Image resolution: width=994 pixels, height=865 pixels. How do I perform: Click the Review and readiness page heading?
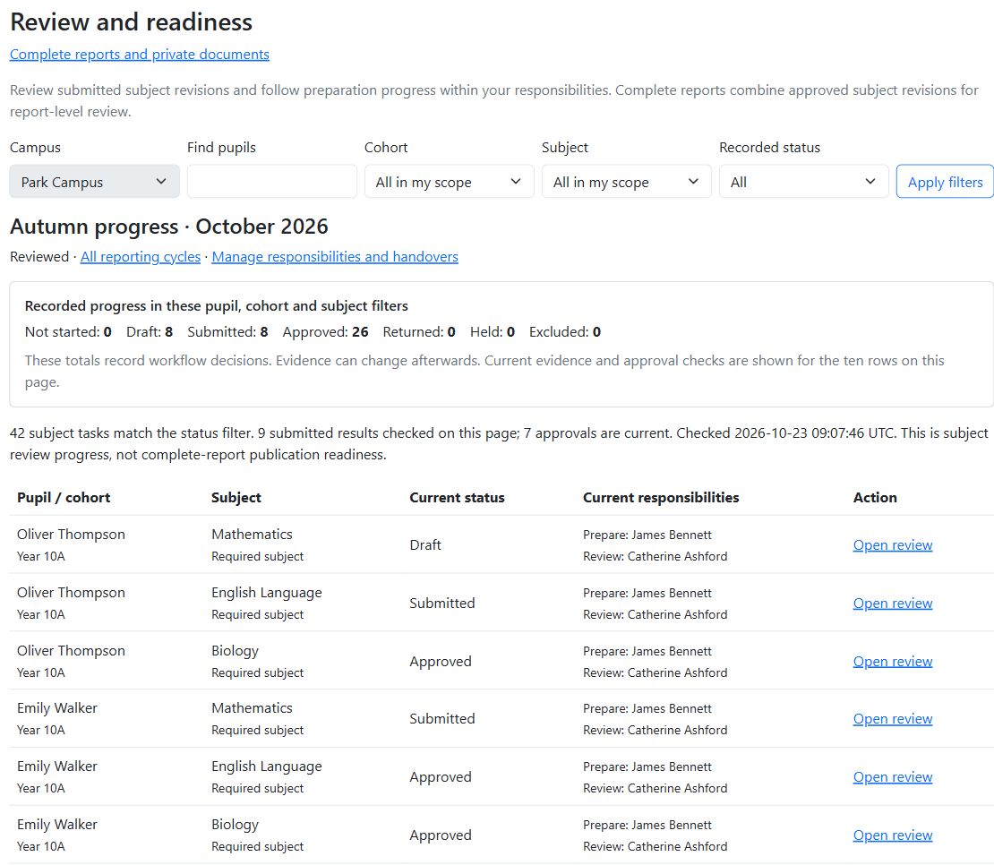pyautogui.click(x=132, y=22)
